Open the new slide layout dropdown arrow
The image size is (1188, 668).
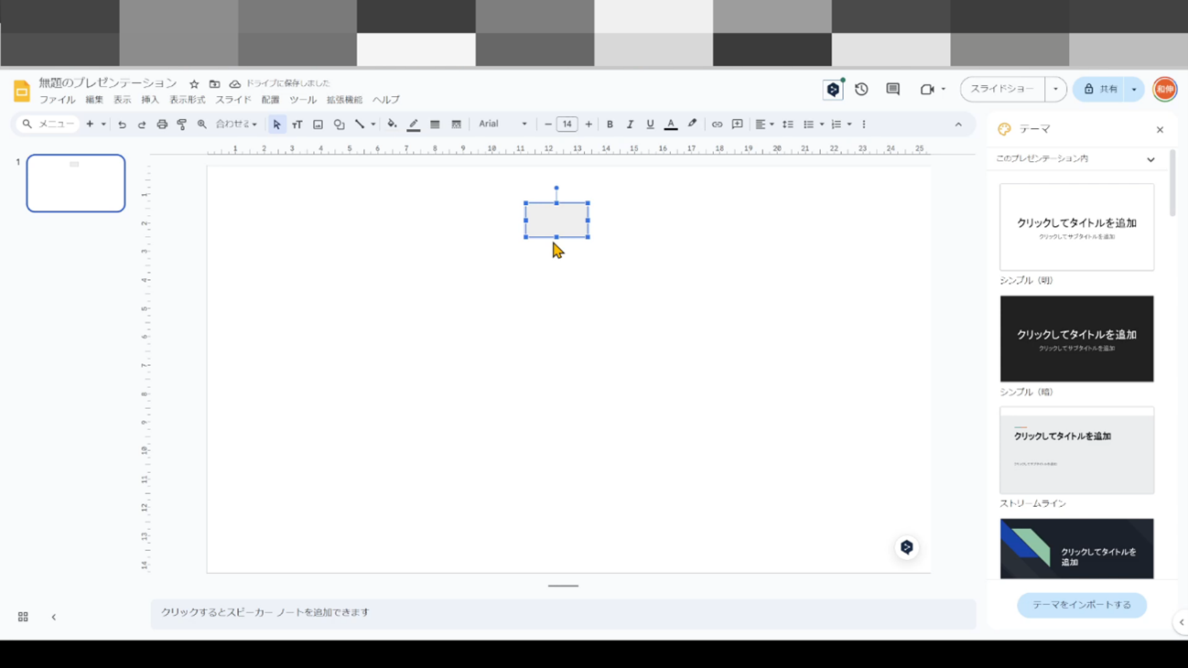tap(103, 124)
